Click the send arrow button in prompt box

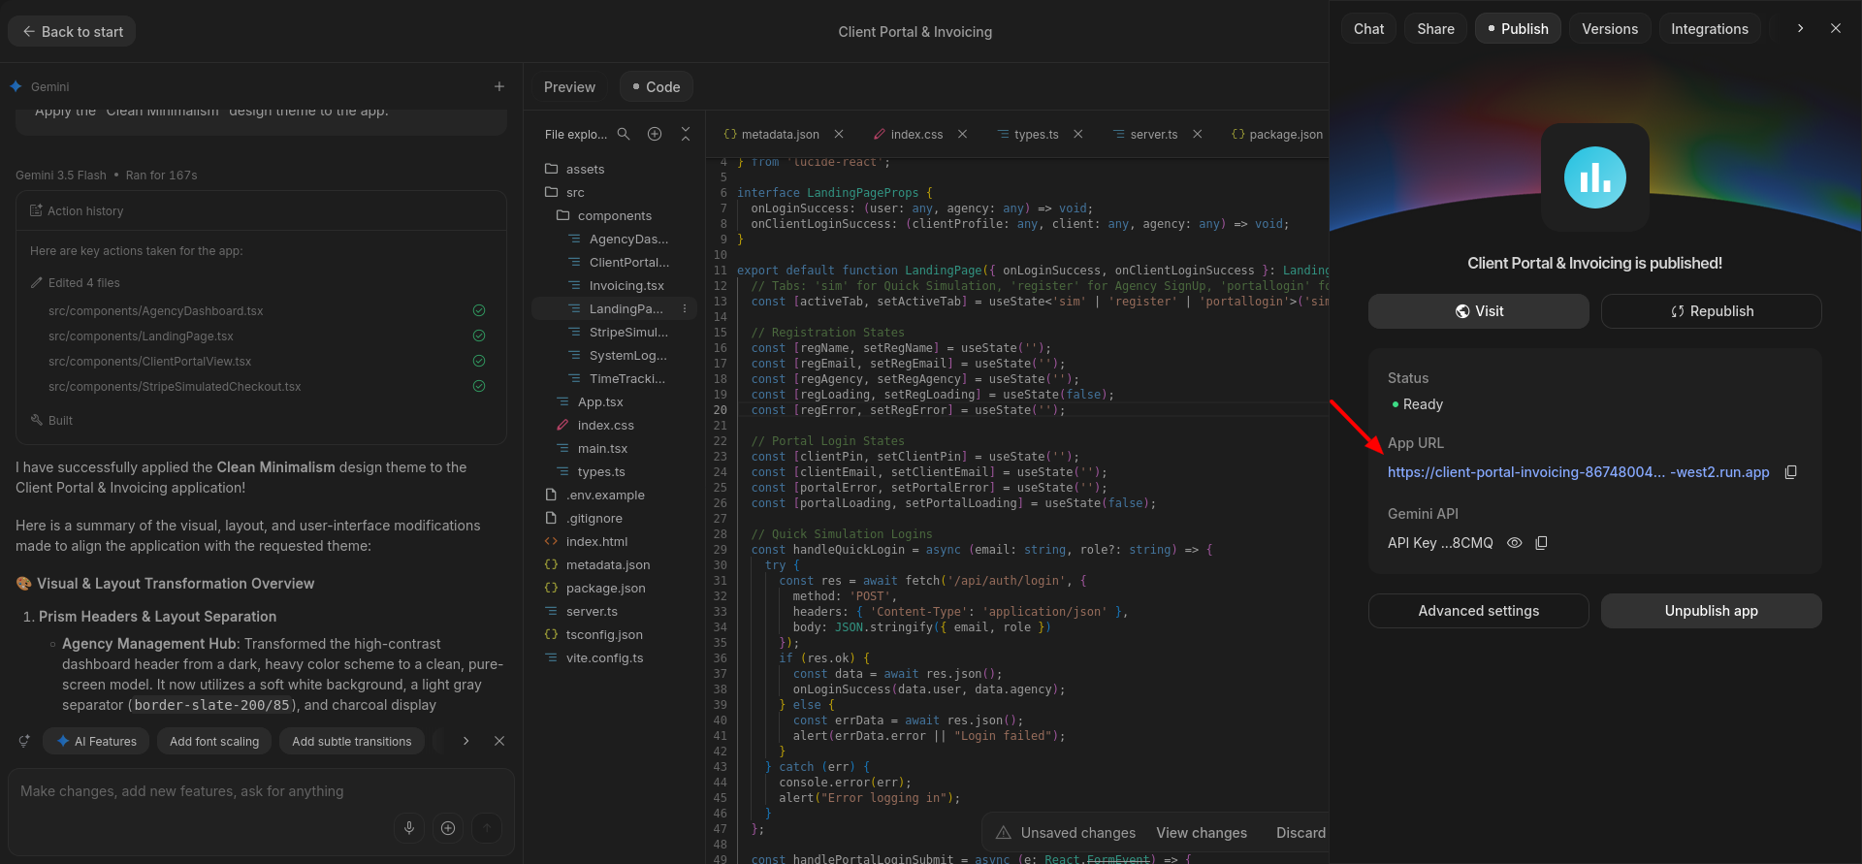(487, 828)
